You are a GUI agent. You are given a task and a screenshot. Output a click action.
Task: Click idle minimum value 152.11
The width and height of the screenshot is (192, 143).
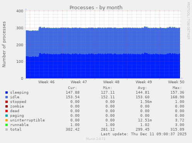[108, 97]
